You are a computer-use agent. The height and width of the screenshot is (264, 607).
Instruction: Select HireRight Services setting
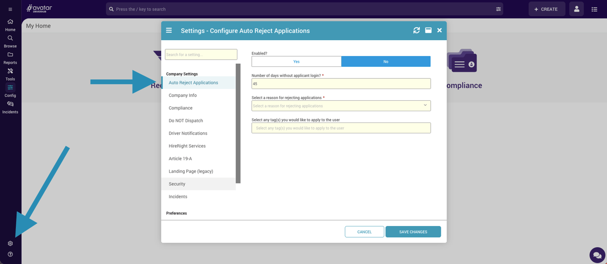(198, 146)
